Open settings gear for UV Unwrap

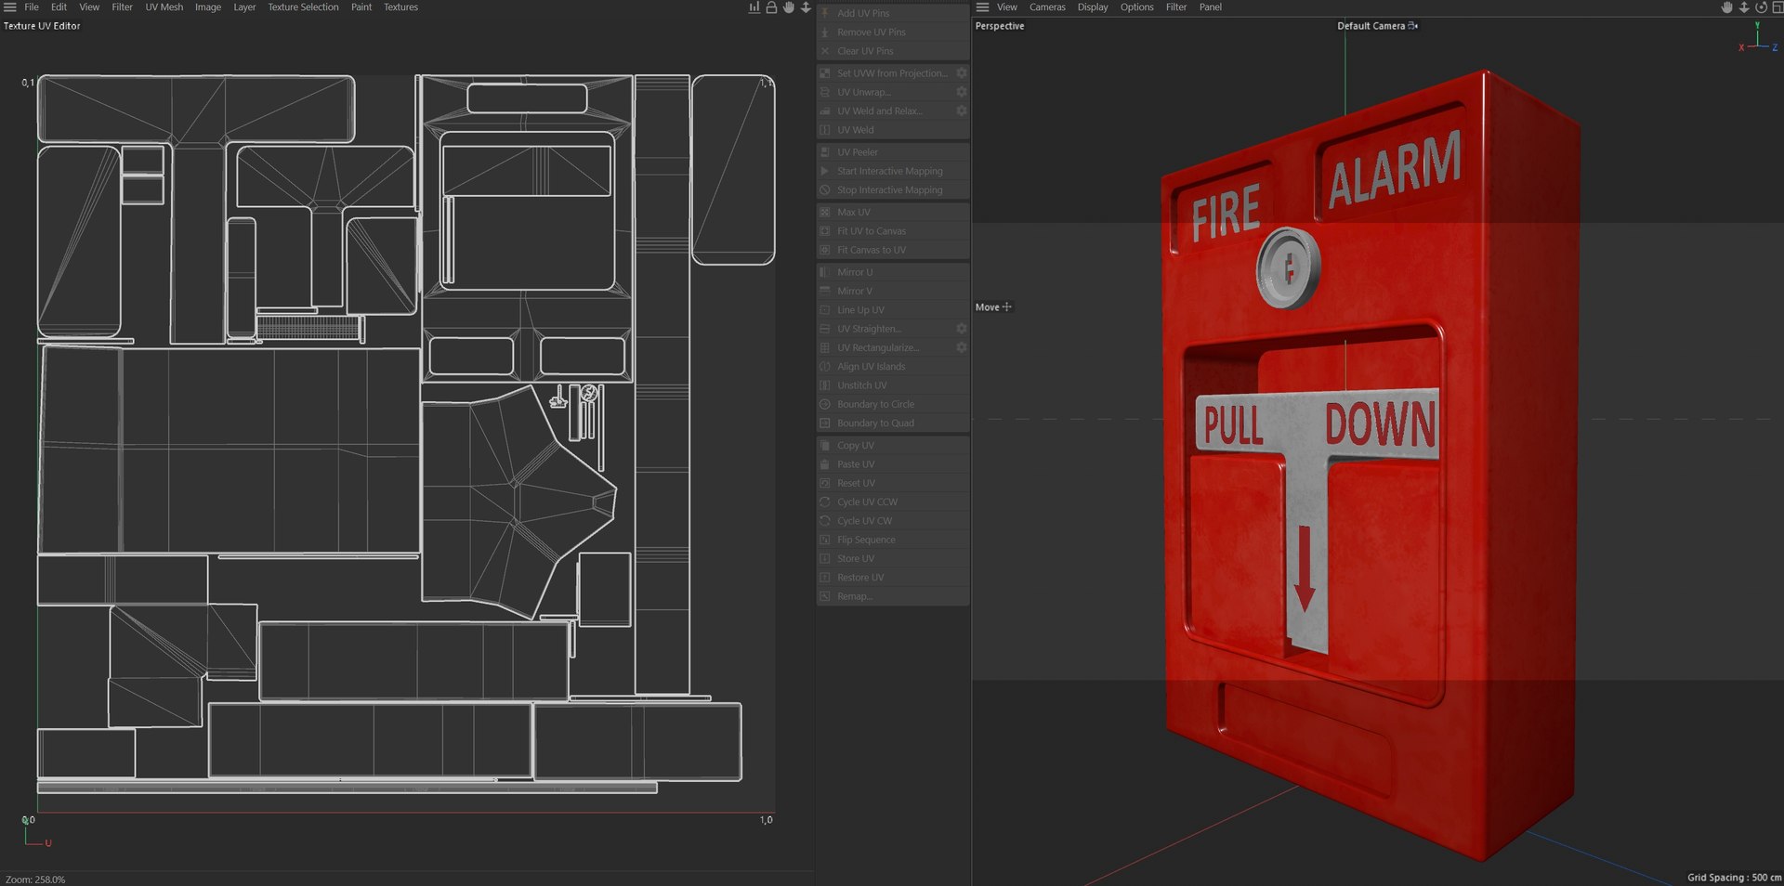tap(962, 92)
